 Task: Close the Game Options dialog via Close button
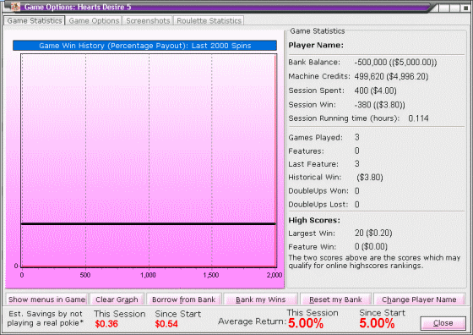(x=443, y=323)
